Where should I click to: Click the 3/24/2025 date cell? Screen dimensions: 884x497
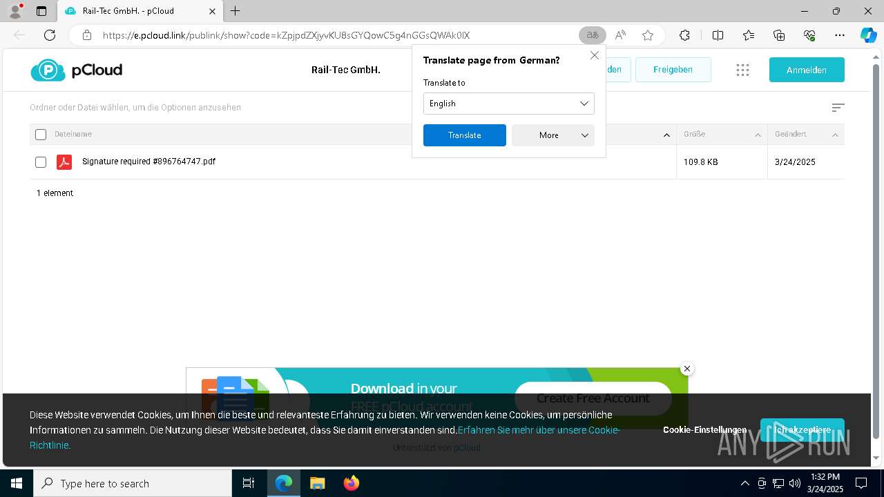795,162
